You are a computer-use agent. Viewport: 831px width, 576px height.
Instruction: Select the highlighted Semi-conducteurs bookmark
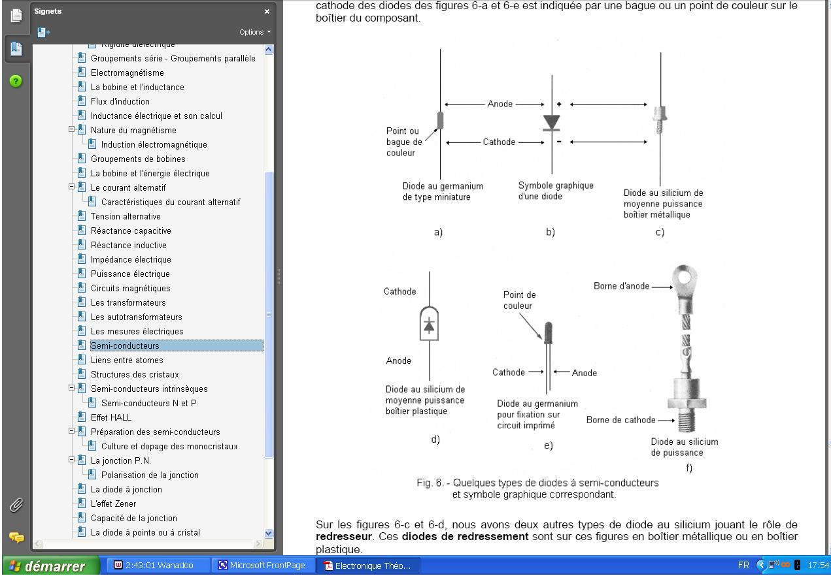click(177, 345)
